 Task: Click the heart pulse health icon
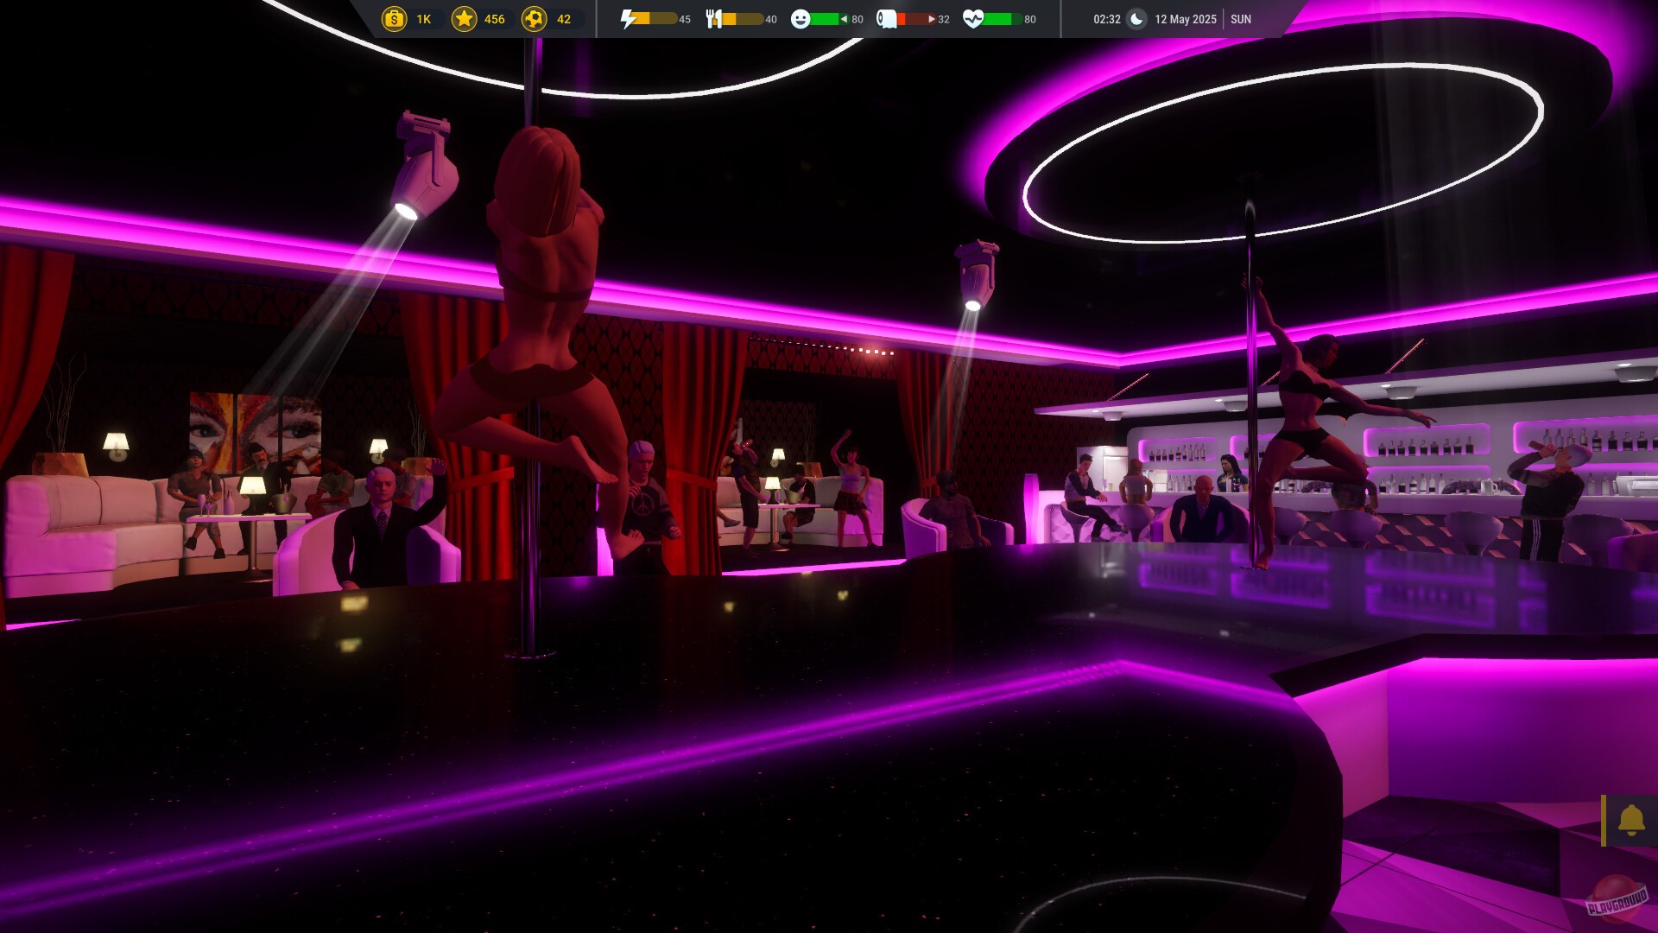972,19
